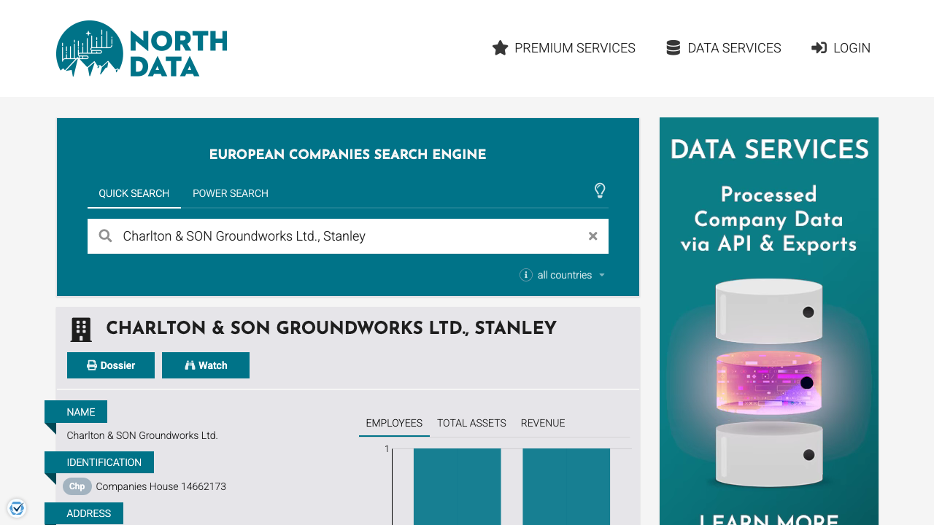
Task: Expand the country selection chevron
Action: pyautogui.click(x=602, y=275)
